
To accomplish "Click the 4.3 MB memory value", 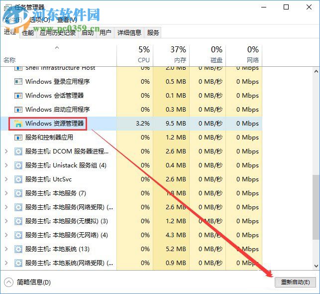I will point(176,235).
